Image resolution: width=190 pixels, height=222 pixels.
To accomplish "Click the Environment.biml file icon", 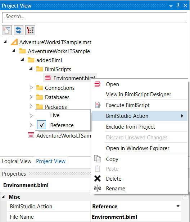I will (48, 78).
